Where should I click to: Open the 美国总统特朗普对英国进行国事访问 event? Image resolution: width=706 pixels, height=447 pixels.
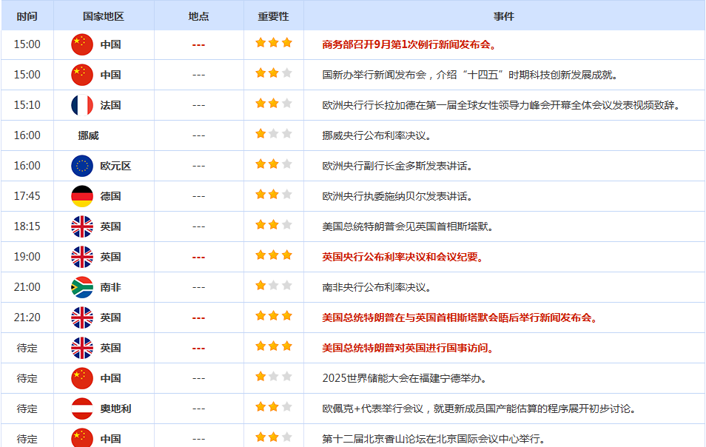(409, 348)
